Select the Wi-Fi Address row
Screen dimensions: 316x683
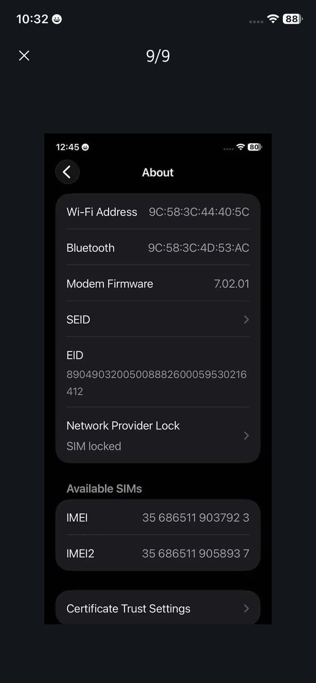[158, 212]
